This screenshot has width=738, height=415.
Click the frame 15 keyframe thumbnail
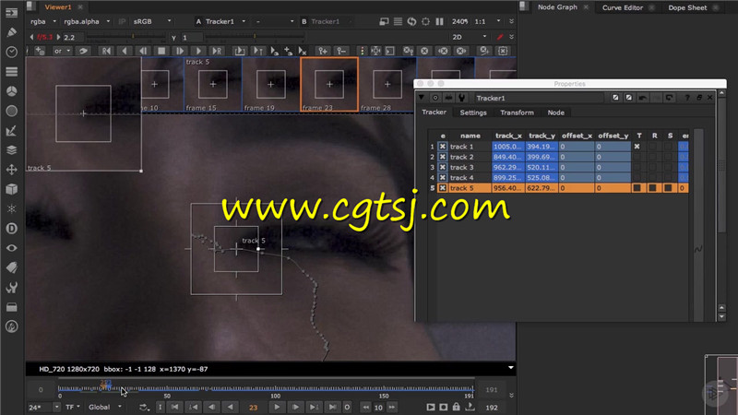coord(213,85)
